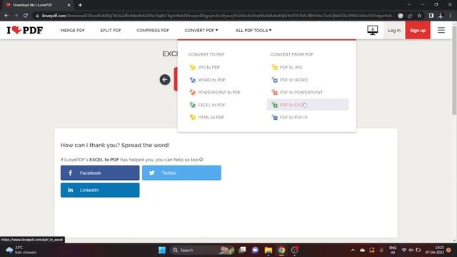Click the JPG to PDF icon
This screenshot has width=457, height=257.
pyautogui.click(x=192, y=67)
